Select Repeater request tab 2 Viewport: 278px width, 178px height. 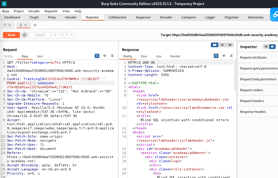(x=21, y=25)
